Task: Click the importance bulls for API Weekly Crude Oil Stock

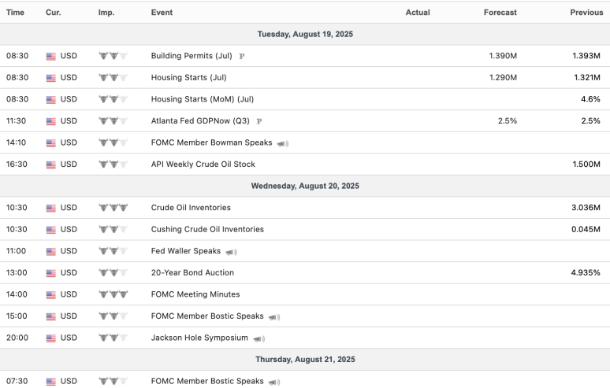Action: pyautogui.click(x=113, y=164)
